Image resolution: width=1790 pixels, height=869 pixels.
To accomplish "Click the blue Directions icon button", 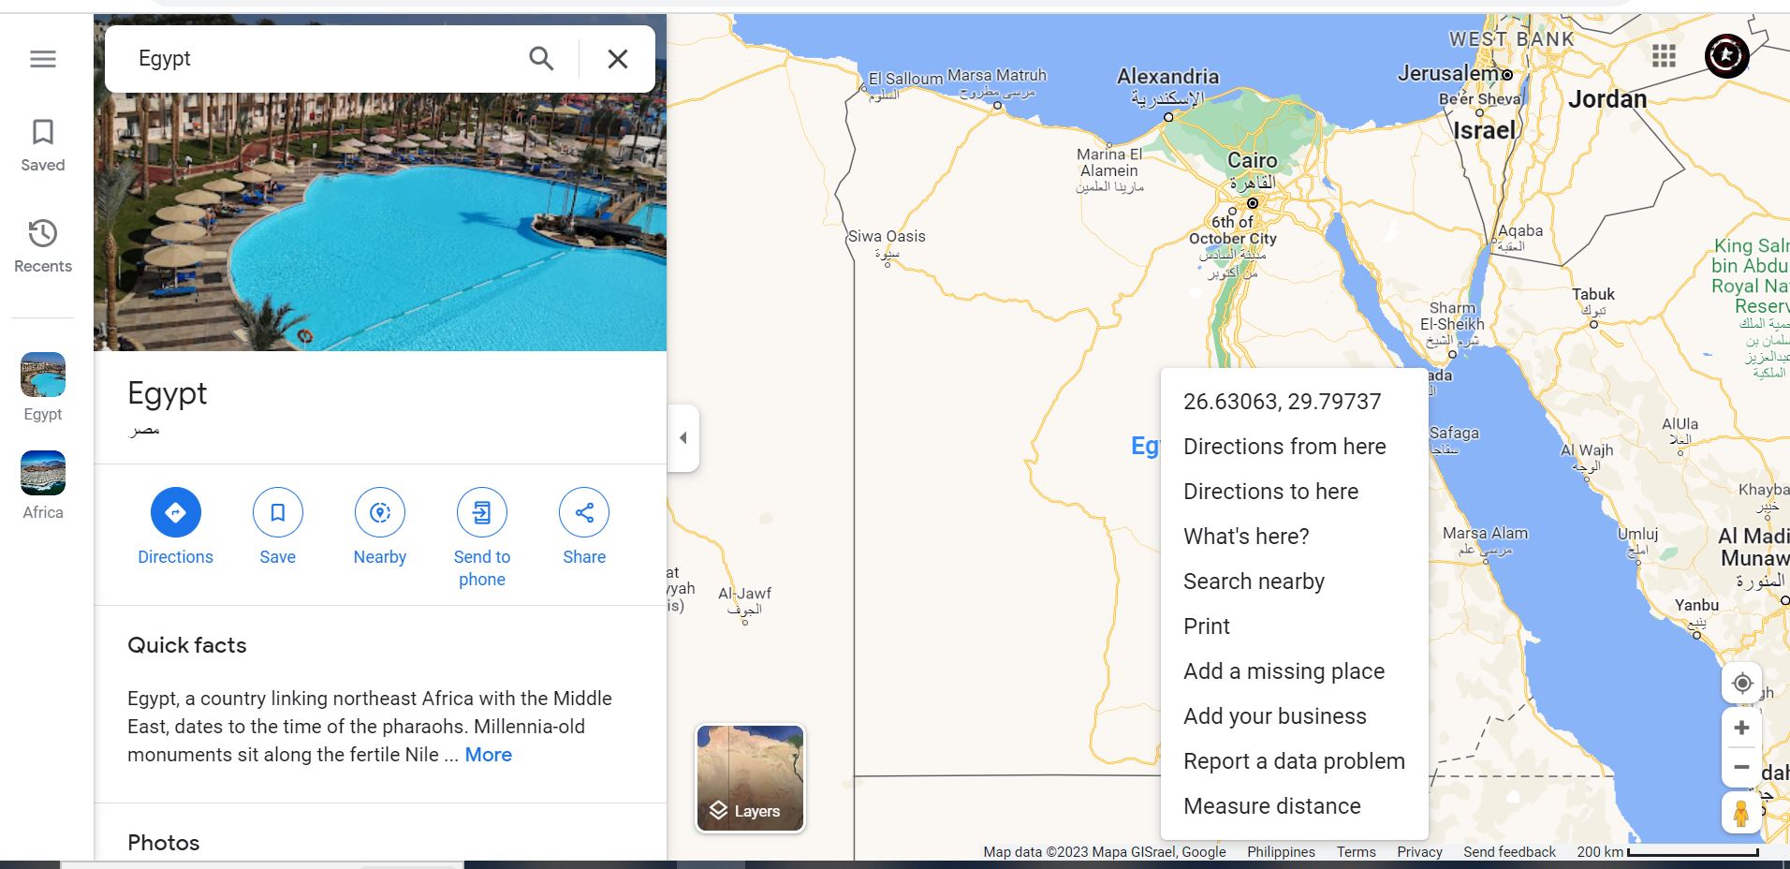I will coord(176,512).
